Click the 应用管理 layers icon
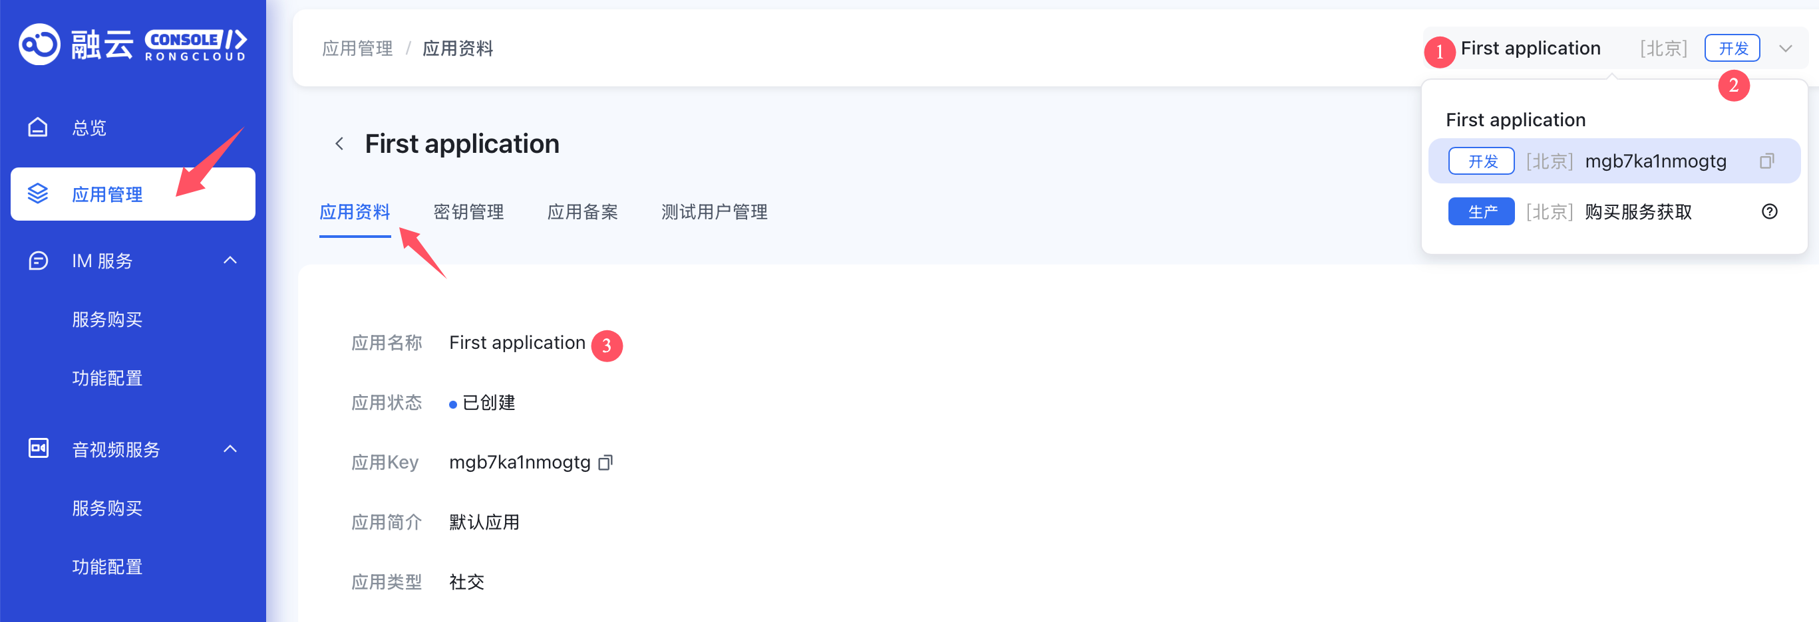Image resolution: width=1819 pixels, height=622 pixels. (37, 193)
